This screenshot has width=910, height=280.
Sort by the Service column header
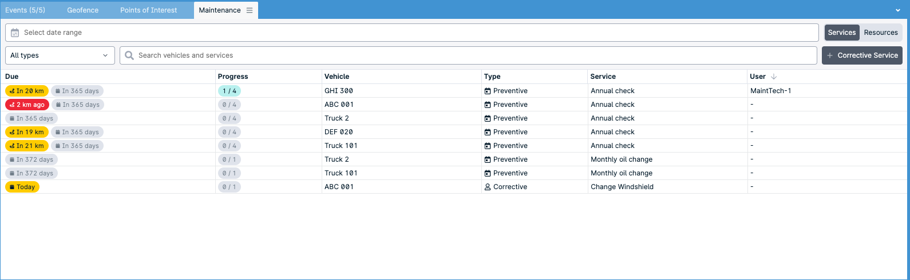click(x=603, y=77)
